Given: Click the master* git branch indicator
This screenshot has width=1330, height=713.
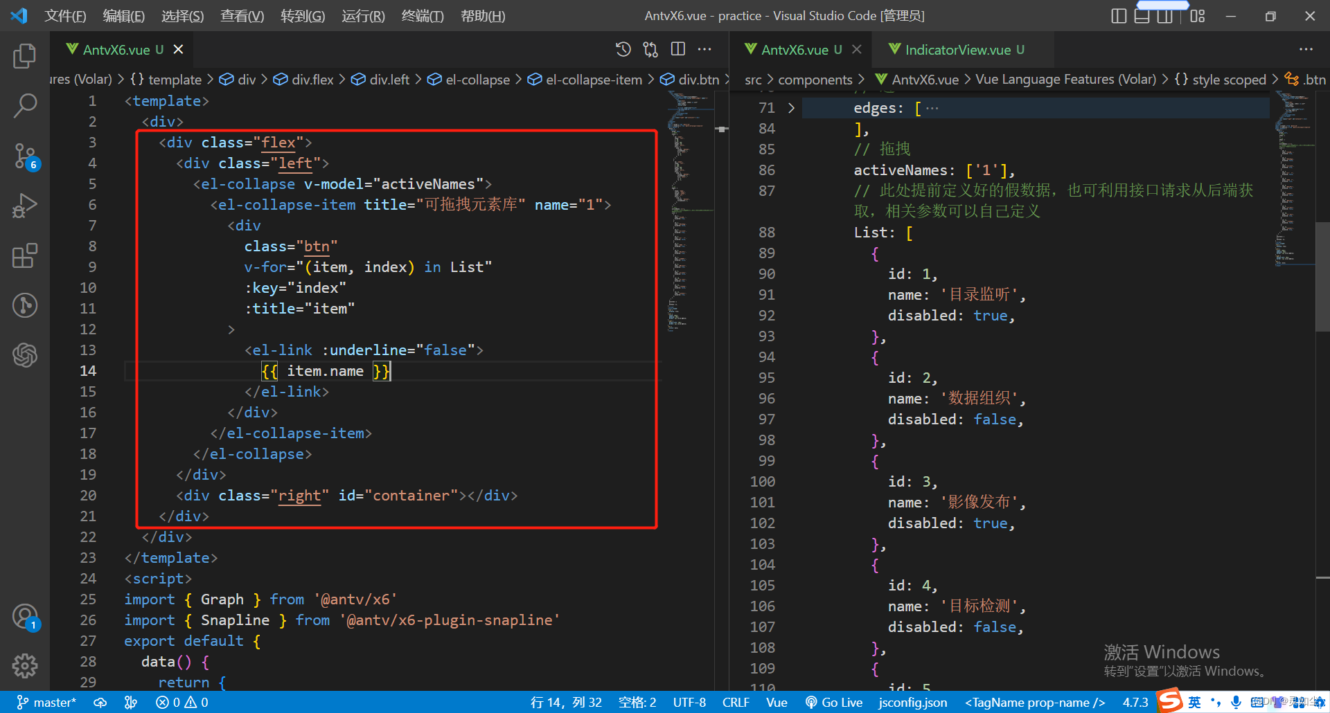Looking at the screenshot, I should (x=46, y=703).
